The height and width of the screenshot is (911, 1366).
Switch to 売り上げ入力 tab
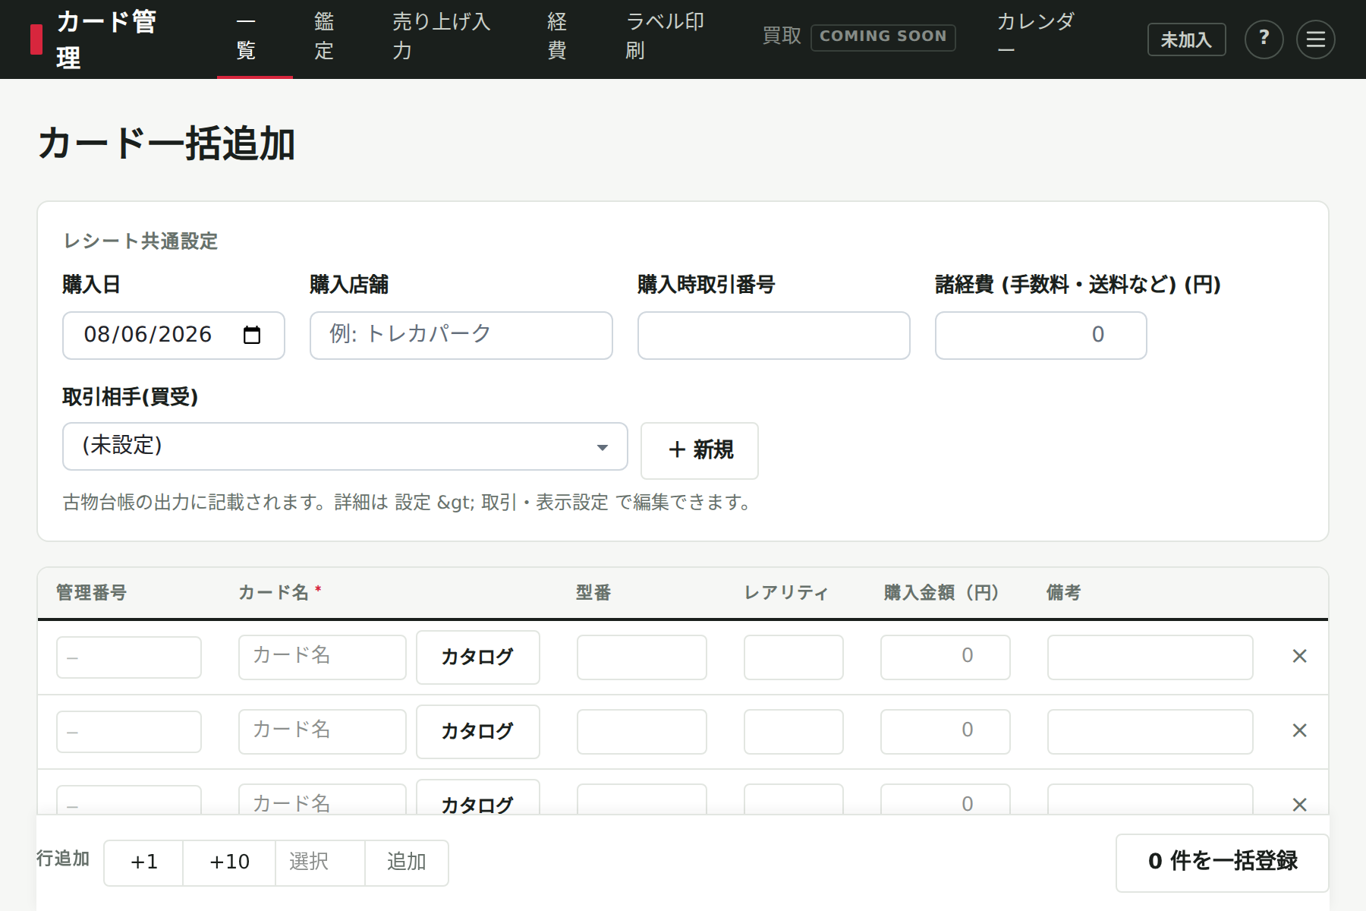[441, 36]
